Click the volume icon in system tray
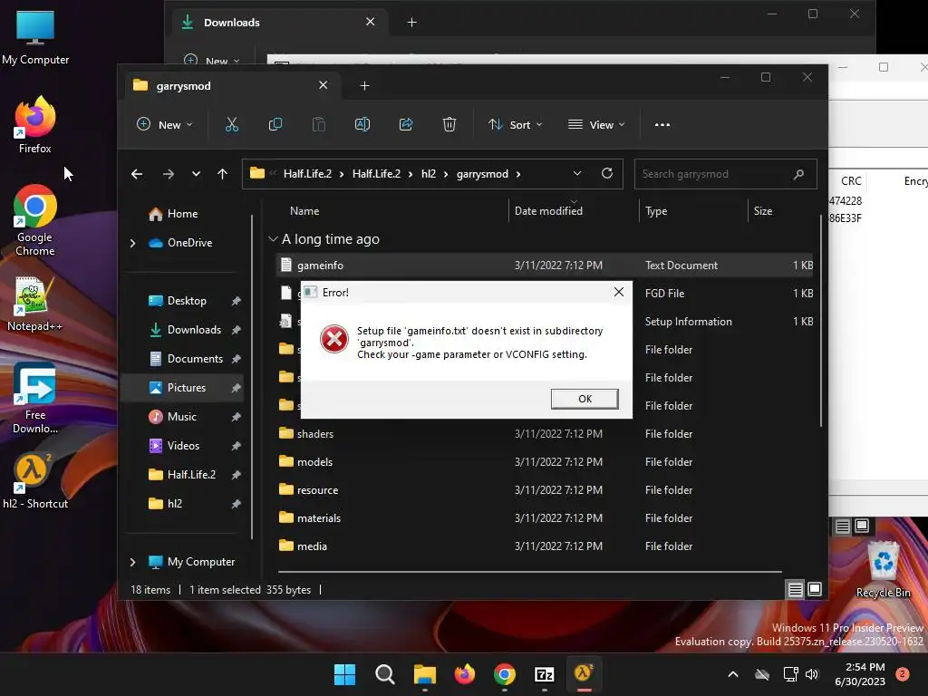The width and height of the screenshot is (928, 696). point(812,674)
